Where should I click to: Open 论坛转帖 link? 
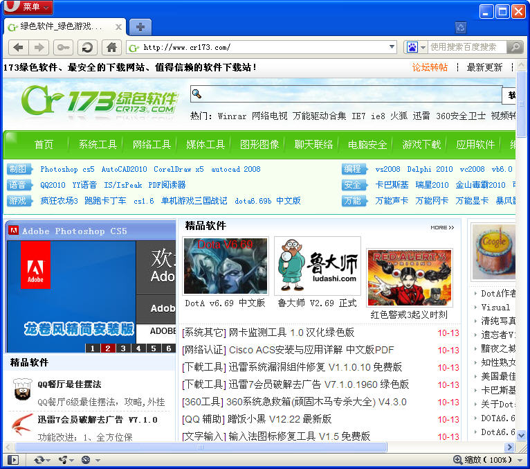point(430,67)
